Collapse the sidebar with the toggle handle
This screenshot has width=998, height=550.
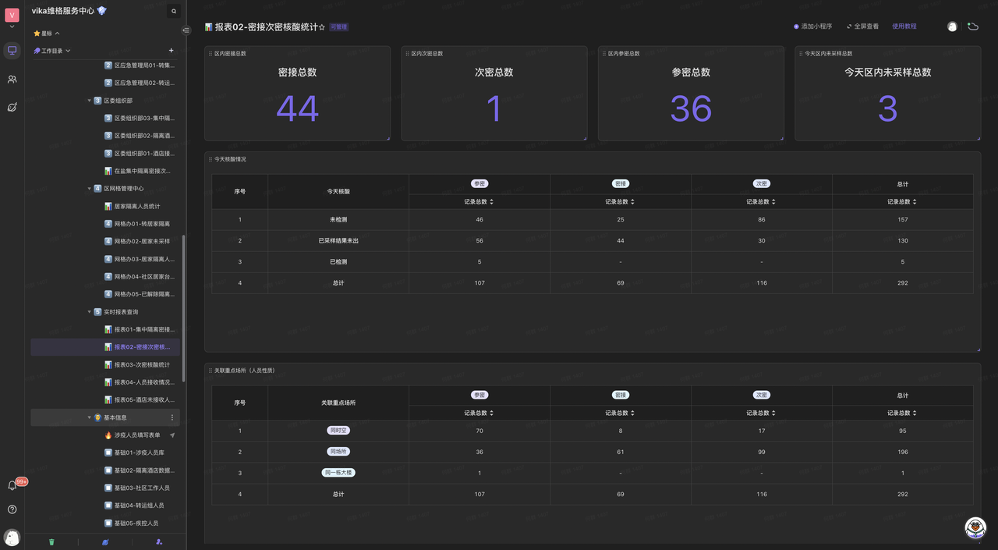pyautogui.click(x=186, y=30)
